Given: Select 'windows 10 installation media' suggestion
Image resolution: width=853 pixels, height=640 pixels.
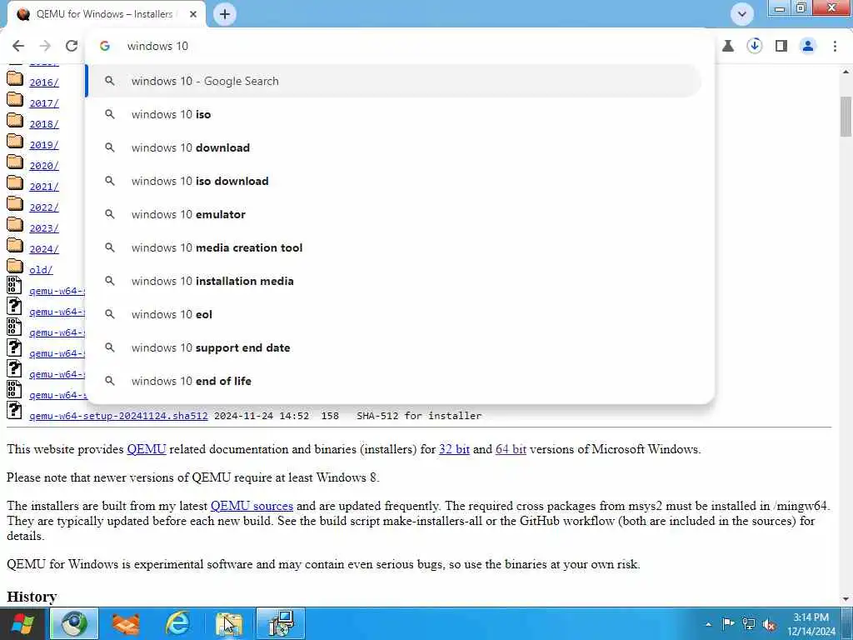Looking at the screenshot, I should coord(393,281).
